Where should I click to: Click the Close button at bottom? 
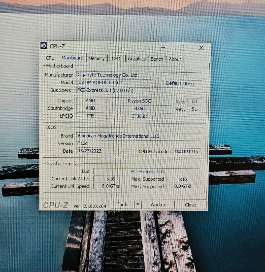(x=190, y=205)
